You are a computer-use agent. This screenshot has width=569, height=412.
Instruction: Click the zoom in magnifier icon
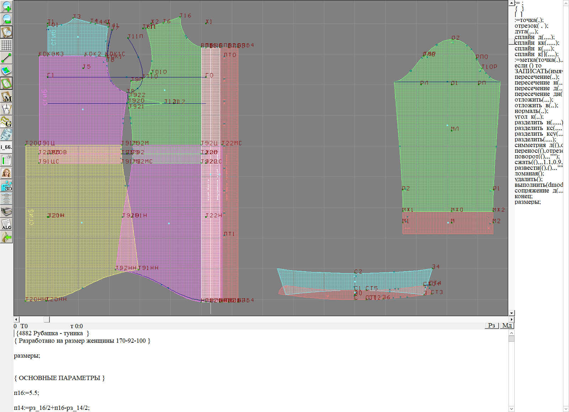[6, 6]
